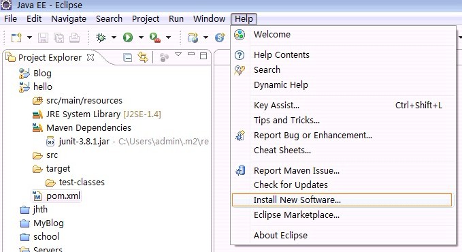Choose Welcome from the Help menu

[x=344, y=35]
